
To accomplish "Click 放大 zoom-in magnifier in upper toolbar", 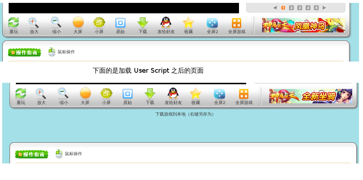I will [x=34, y=23].
